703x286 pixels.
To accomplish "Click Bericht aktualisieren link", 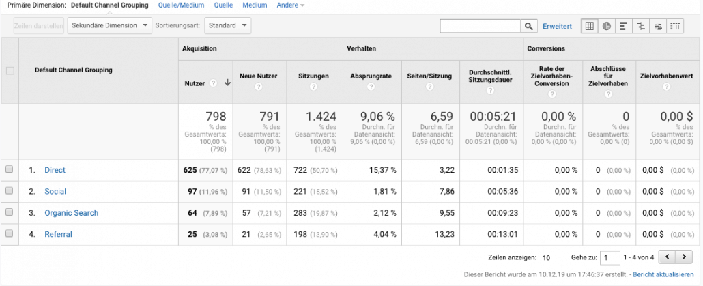I will click(x=664, y=274).
